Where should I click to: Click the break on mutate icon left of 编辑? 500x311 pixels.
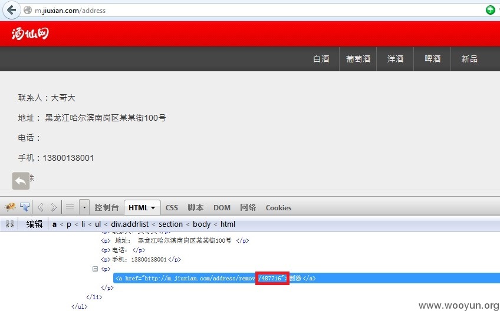(x=10, y=224)
